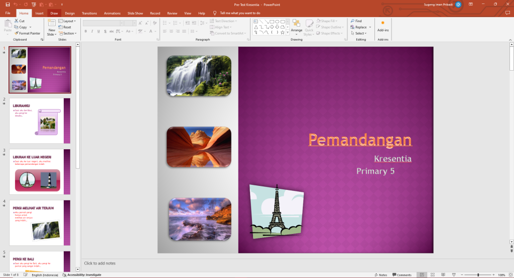The image size is (514, 278).
Task: Open Comments pane from the status bar
Action: click(x=401, y=275)
